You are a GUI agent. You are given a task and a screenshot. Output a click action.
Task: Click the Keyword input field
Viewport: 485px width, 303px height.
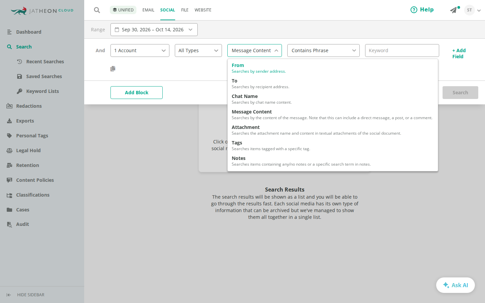(402, 50)
